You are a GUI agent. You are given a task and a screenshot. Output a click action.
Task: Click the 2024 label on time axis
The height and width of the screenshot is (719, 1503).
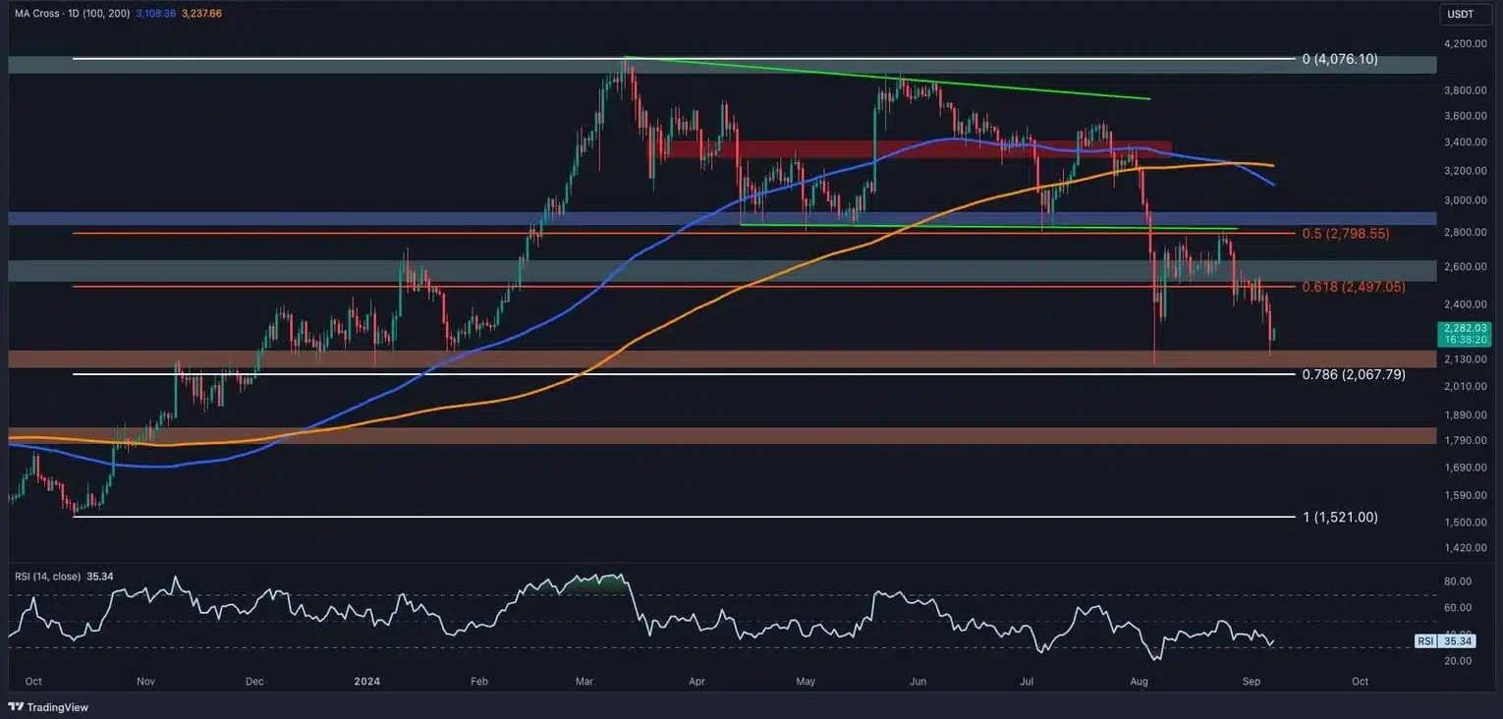coord(368,681)
